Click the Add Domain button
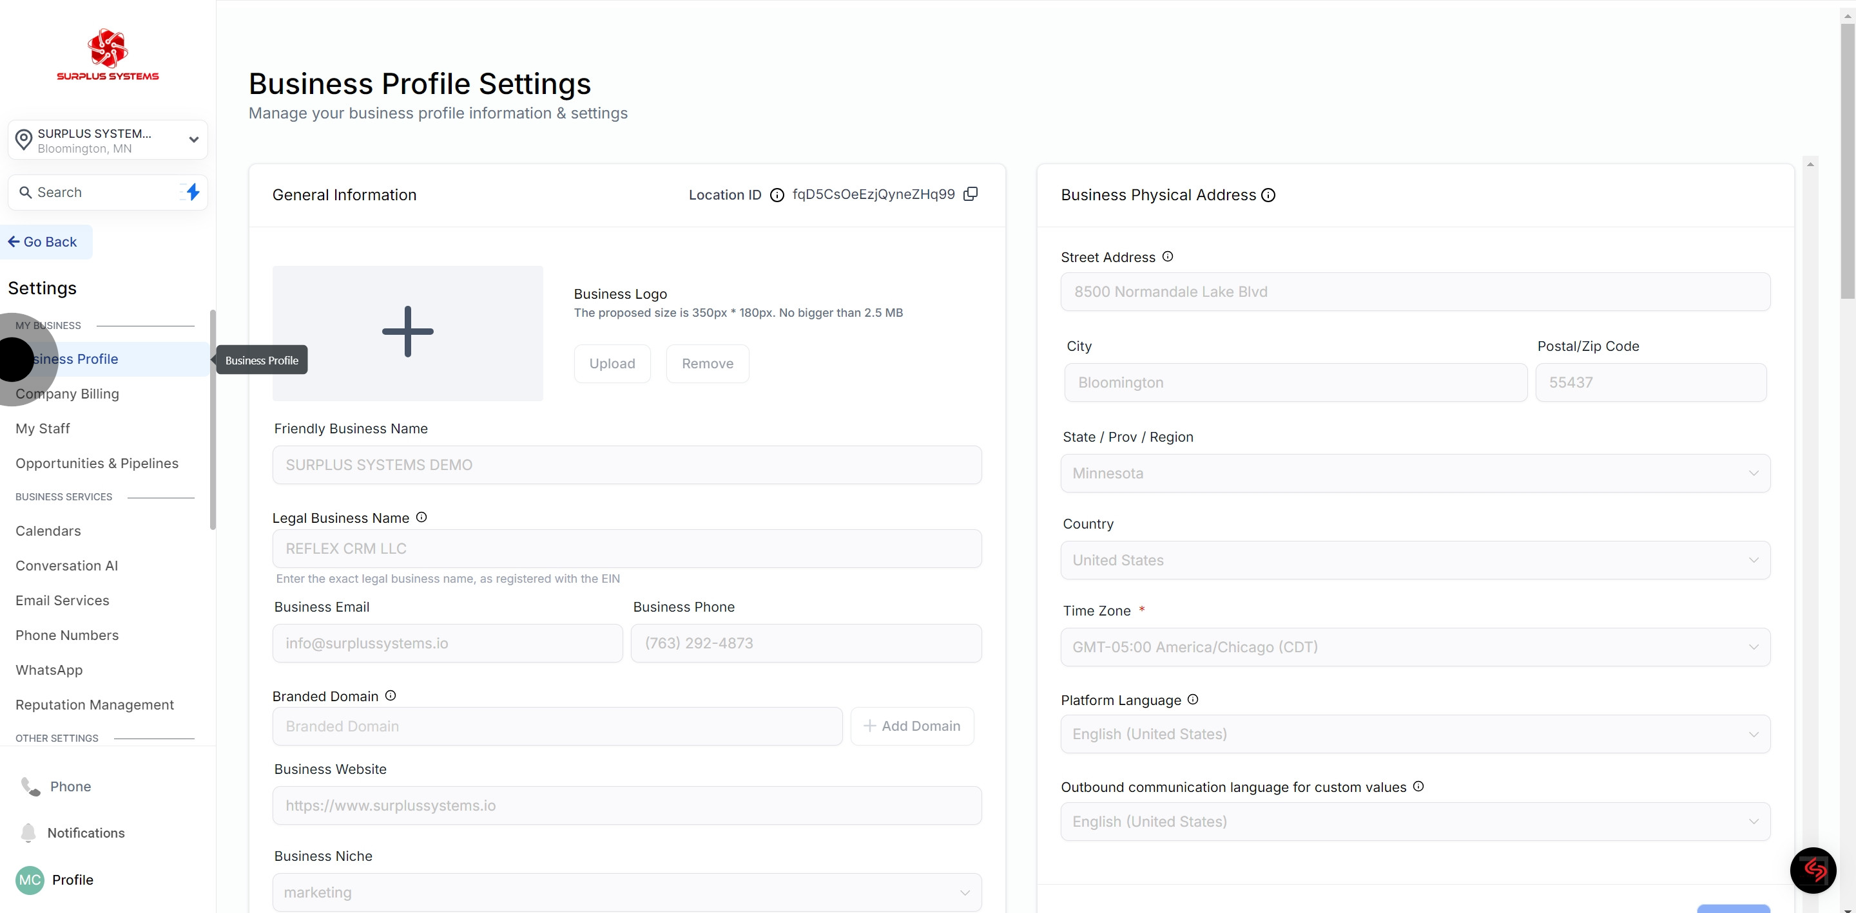The width and height of the screenshot is (1856, 913). [912, 726]
